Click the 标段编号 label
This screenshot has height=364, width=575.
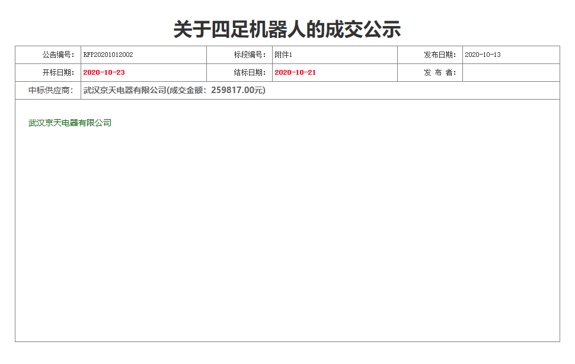pos(250,55)
